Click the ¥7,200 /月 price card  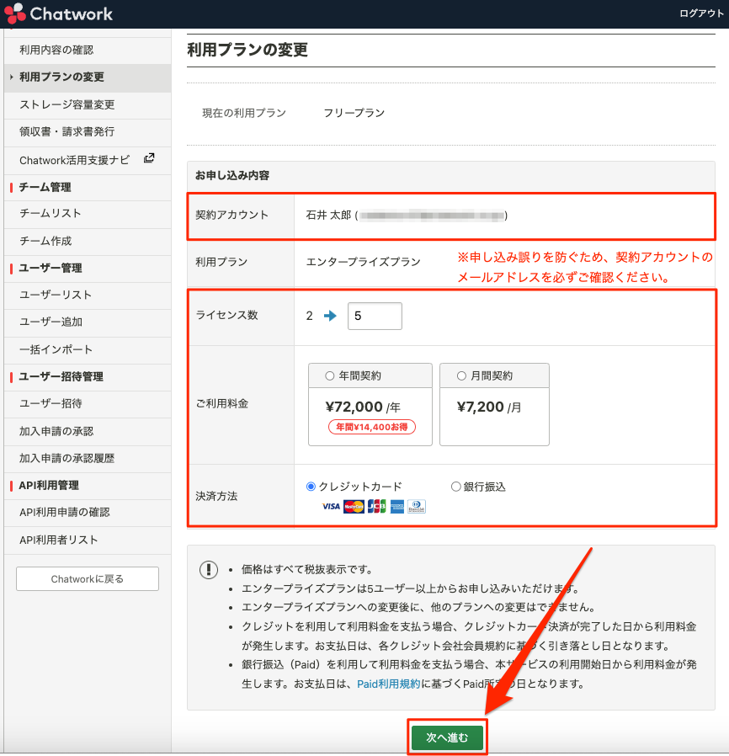pos(494,404)
